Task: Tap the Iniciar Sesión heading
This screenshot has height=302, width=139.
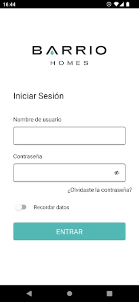Action: coord(38,96)
